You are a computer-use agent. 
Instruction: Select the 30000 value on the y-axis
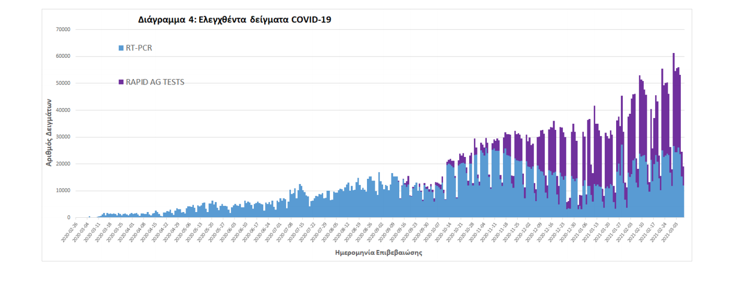[x=63, y=137]
